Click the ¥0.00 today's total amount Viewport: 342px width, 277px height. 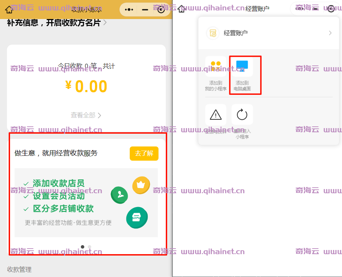point(86,87)
